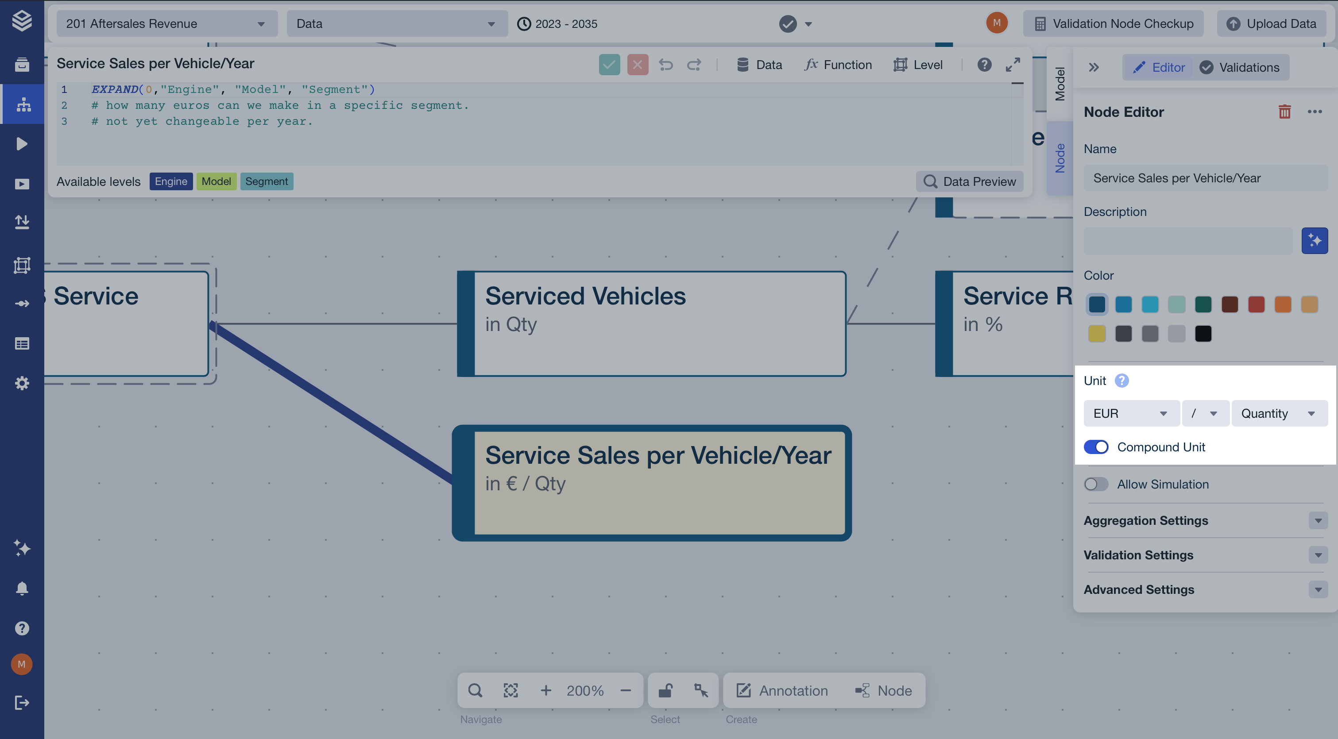This screenshot has height=739, width=1338.
Task: Click the Upload Data button
Action: point(1271,24)
